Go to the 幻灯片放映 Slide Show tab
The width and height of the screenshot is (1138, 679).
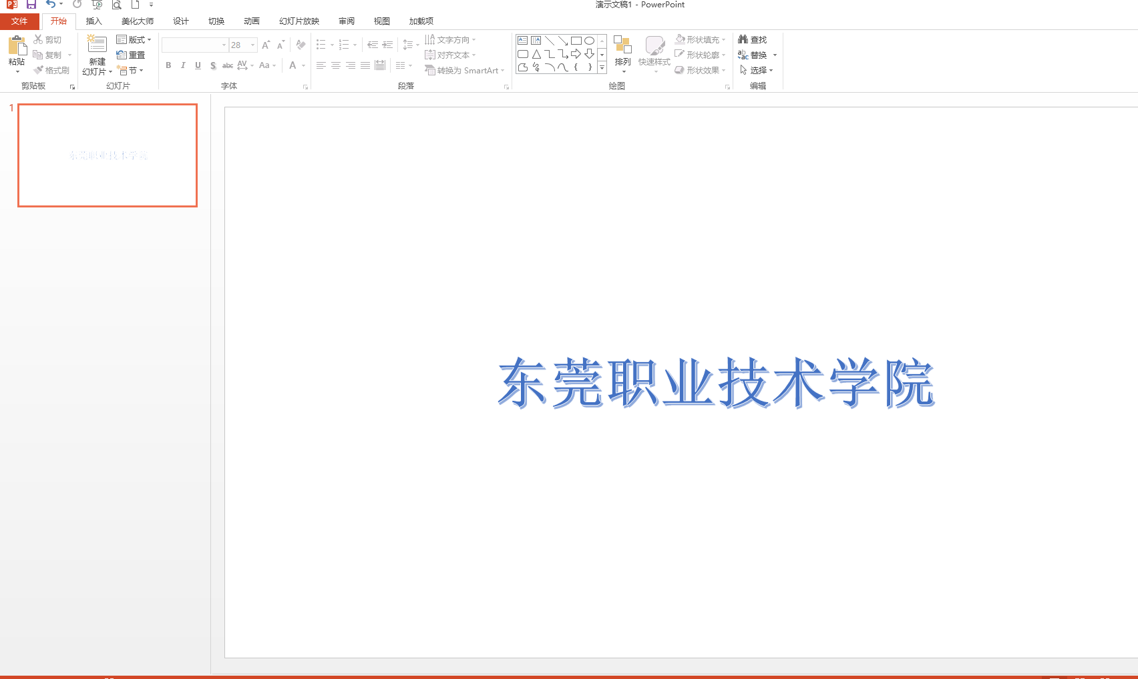point(299,21)
